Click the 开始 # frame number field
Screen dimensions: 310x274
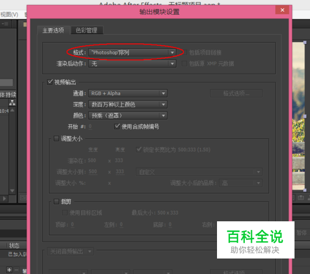point(90,126)
